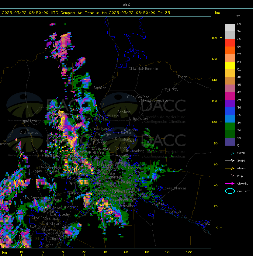
Task: Pick the bright green swatch below legend 30
Action: 230,126
